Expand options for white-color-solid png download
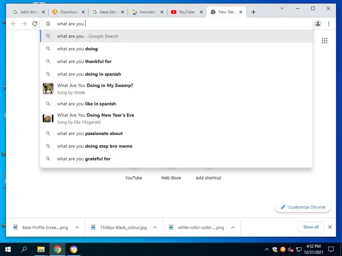The height and width of the screenshot is (256, 342). (233, 227)
